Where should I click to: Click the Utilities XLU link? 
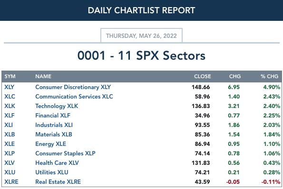(x=52, y=172)
